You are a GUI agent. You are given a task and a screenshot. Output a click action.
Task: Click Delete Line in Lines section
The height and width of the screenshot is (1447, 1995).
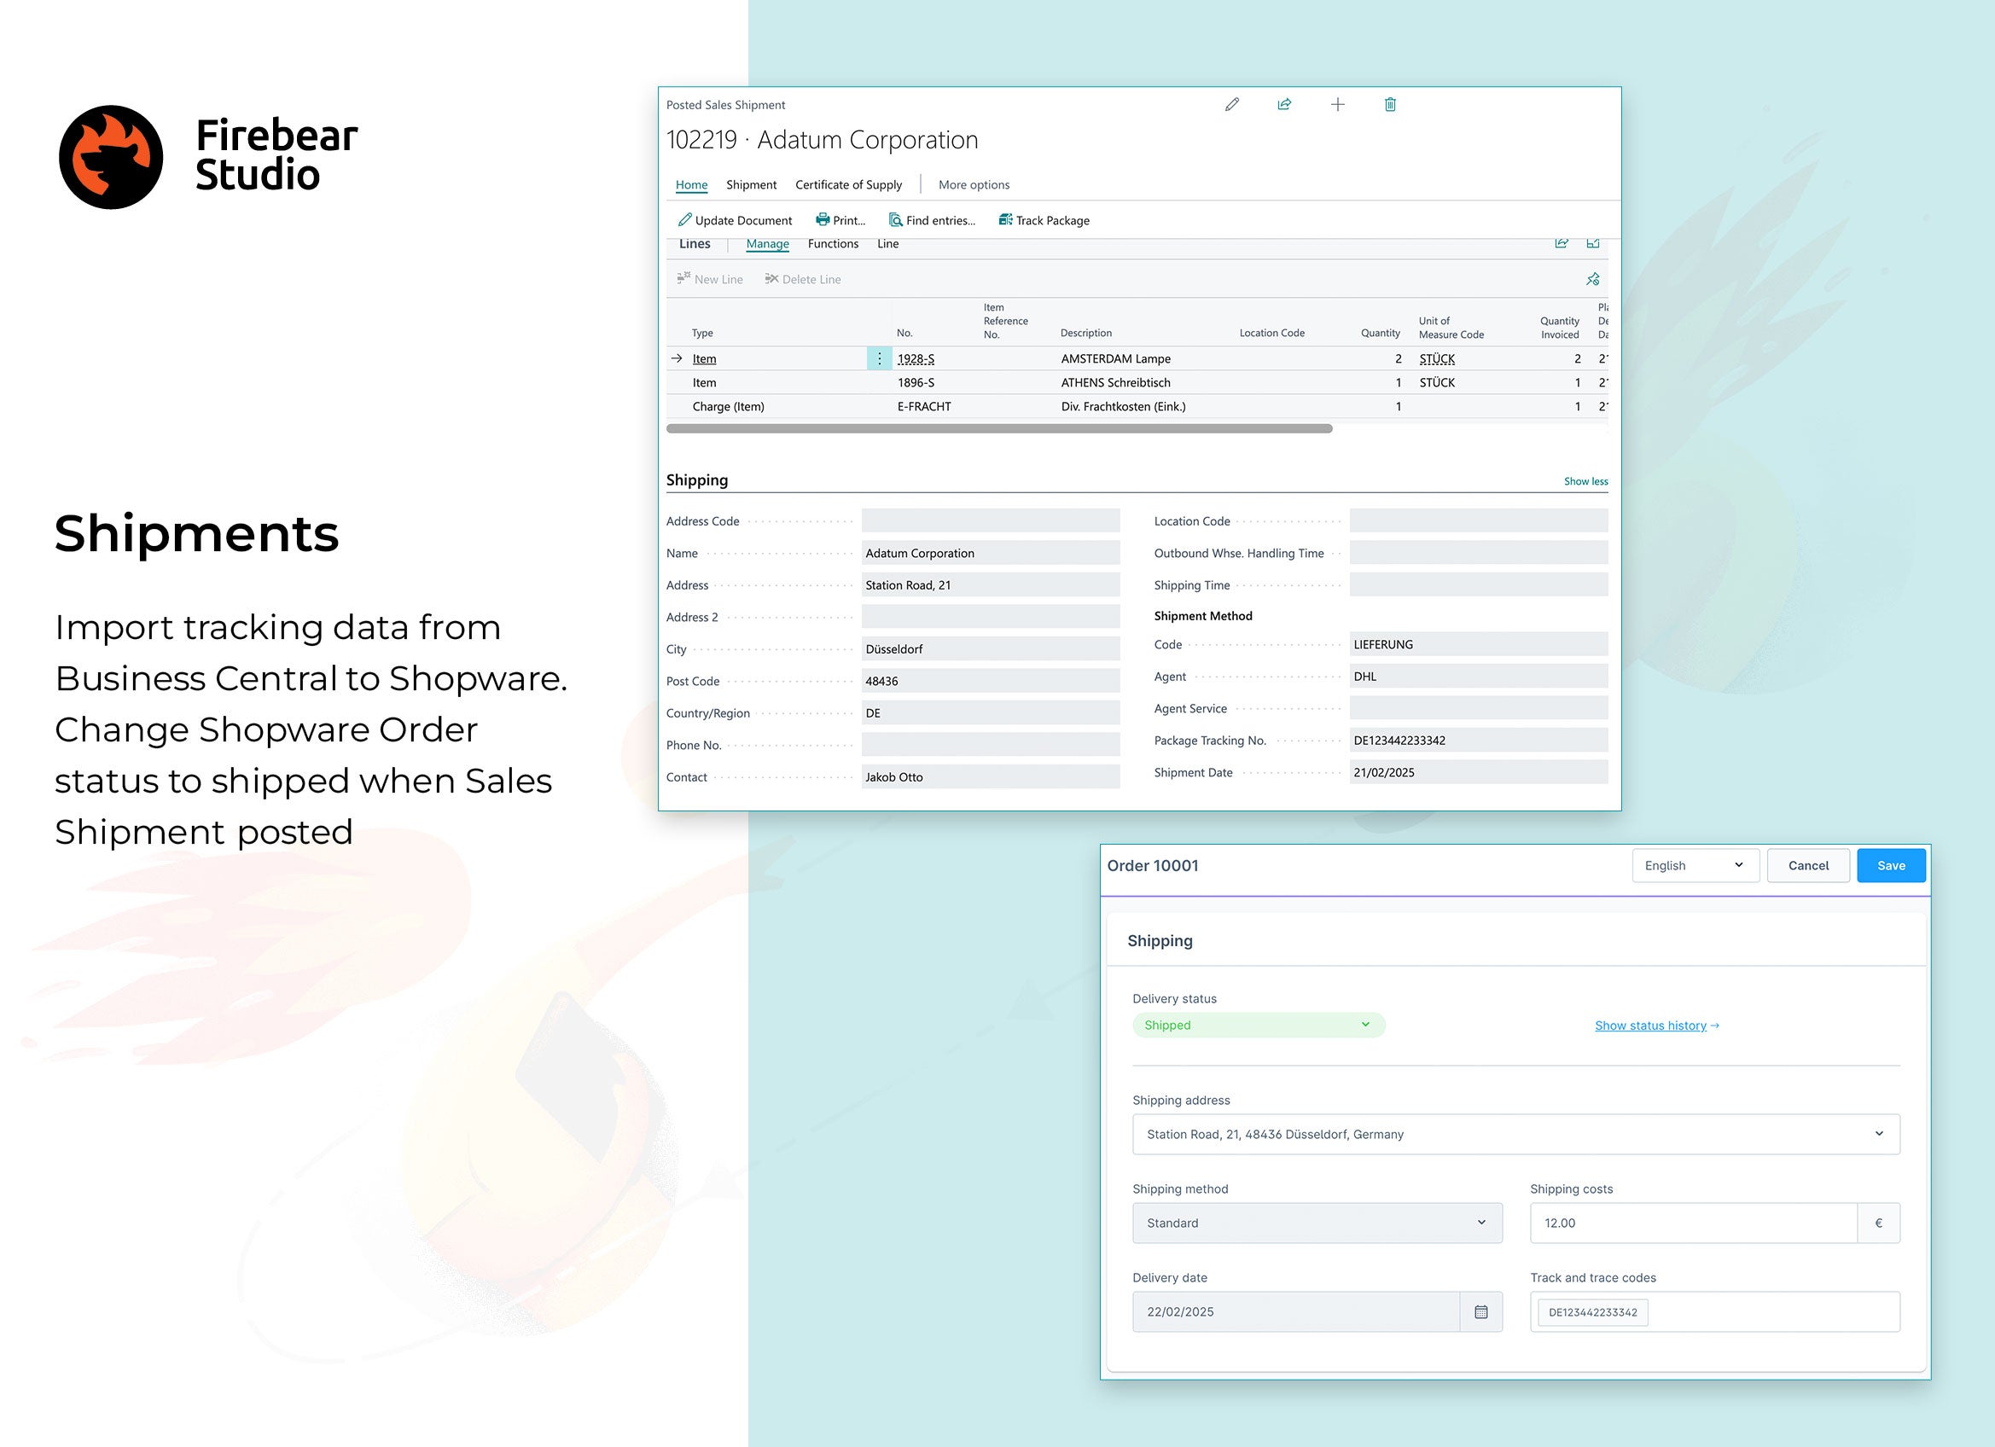(x=802, y=279)
